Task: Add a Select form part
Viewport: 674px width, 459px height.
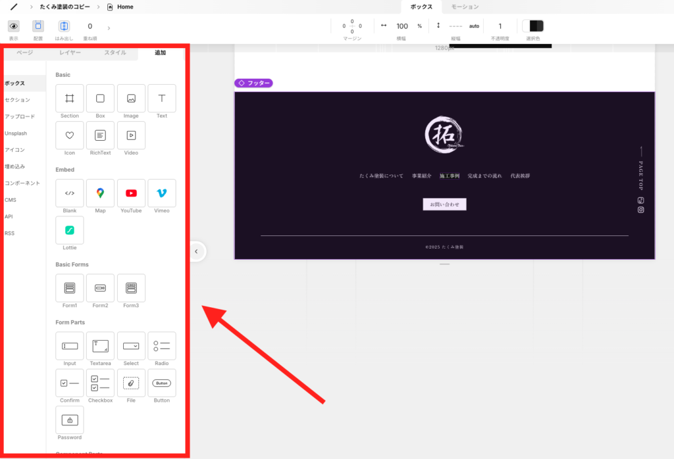Action: tap(131, 346)
